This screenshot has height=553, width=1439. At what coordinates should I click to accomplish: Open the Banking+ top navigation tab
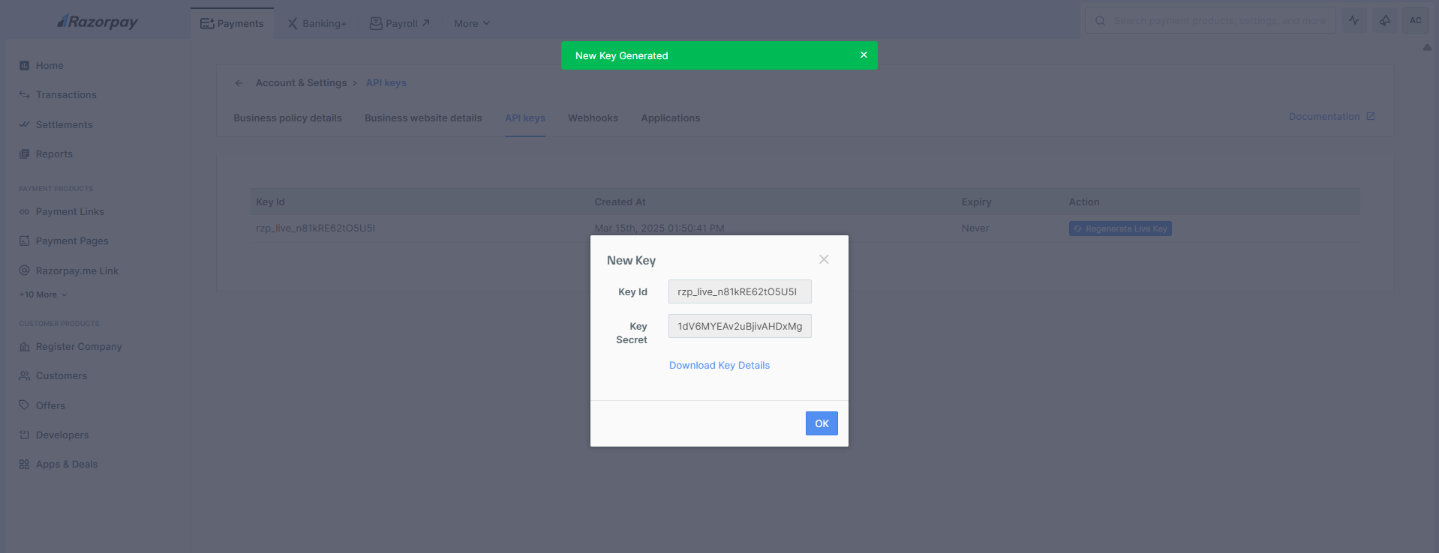pos(317,23)
